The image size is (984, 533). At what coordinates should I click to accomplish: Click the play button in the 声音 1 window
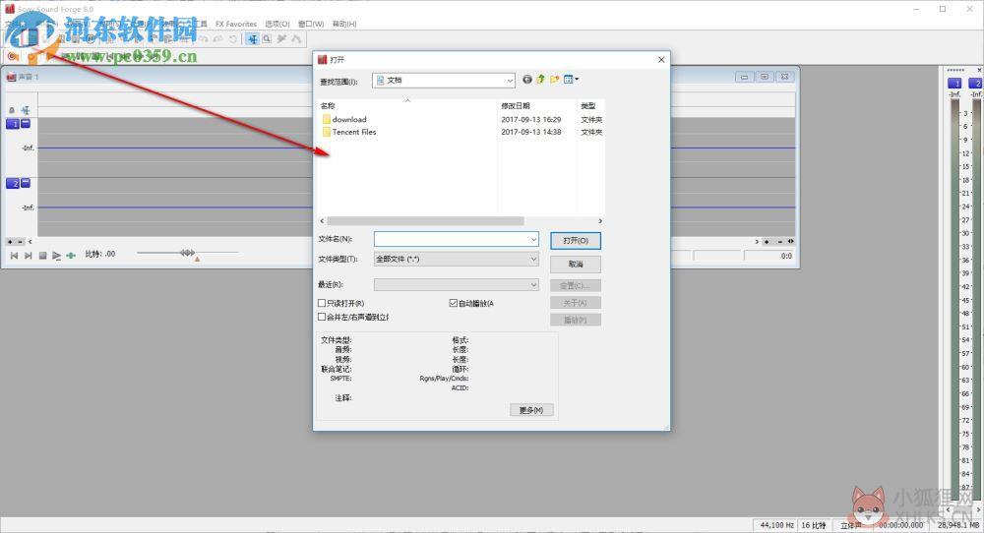56,256
